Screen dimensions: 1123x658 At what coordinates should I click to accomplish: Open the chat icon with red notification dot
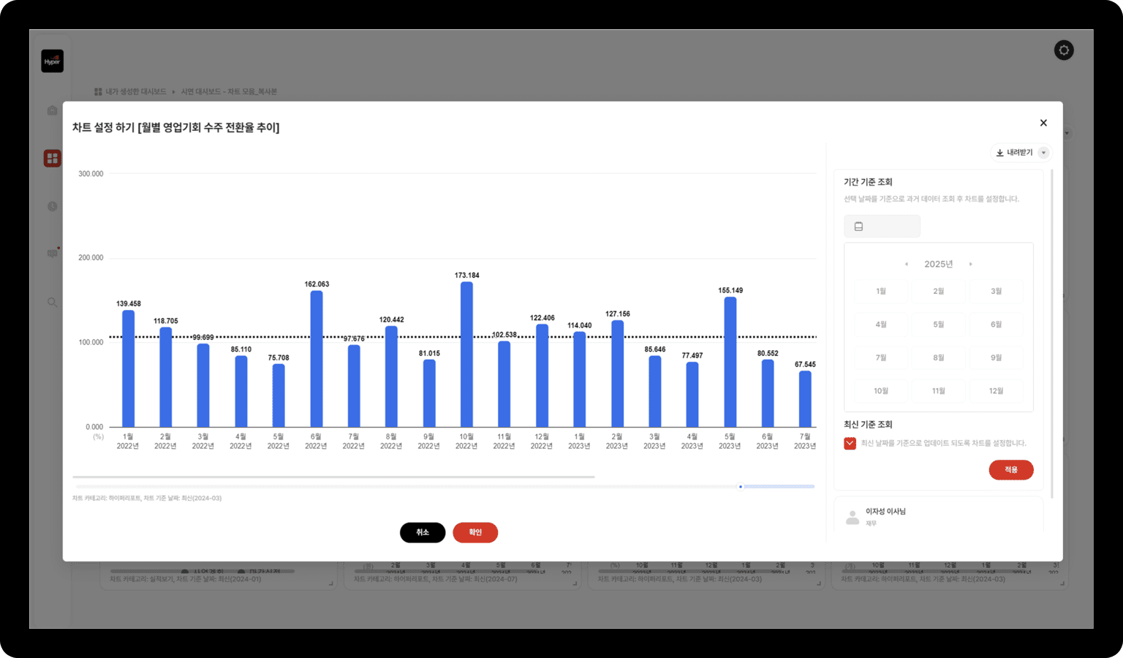[x=52, y=254]
